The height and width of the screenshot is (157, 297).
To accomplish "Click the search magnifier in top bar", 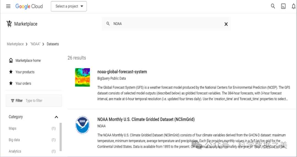I will click(273, 6).
